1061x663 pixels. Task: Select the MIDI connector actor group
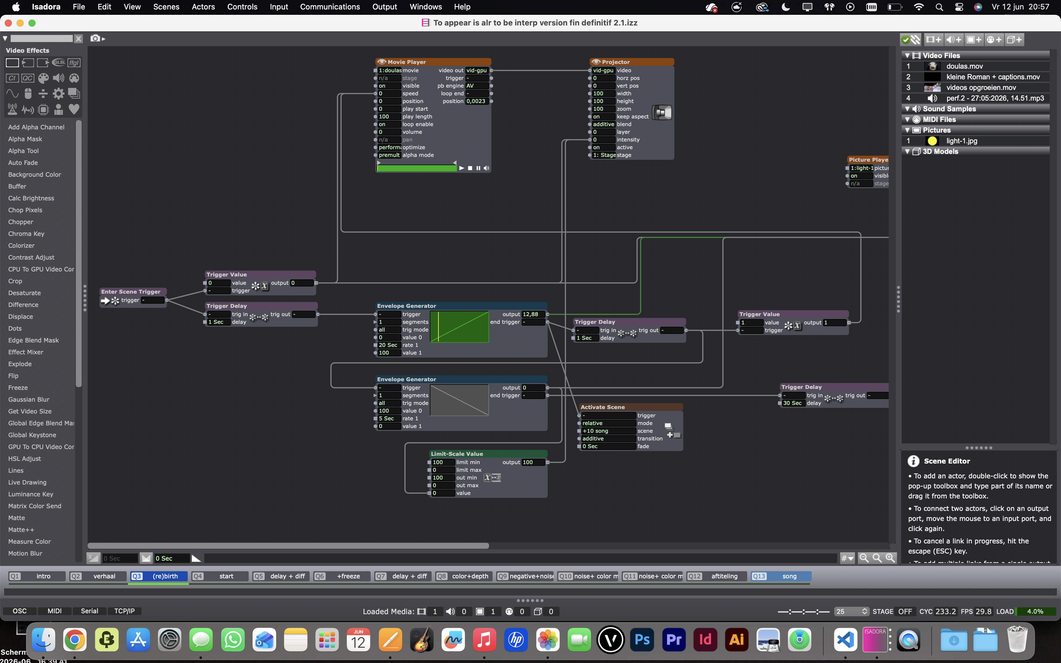coord(74,78)
